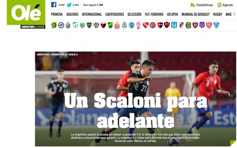Viewport: 237px width, 148px height.
Task: Open the MUNDIAL DE BASQUET section
Action: click(x=196, y=14)
